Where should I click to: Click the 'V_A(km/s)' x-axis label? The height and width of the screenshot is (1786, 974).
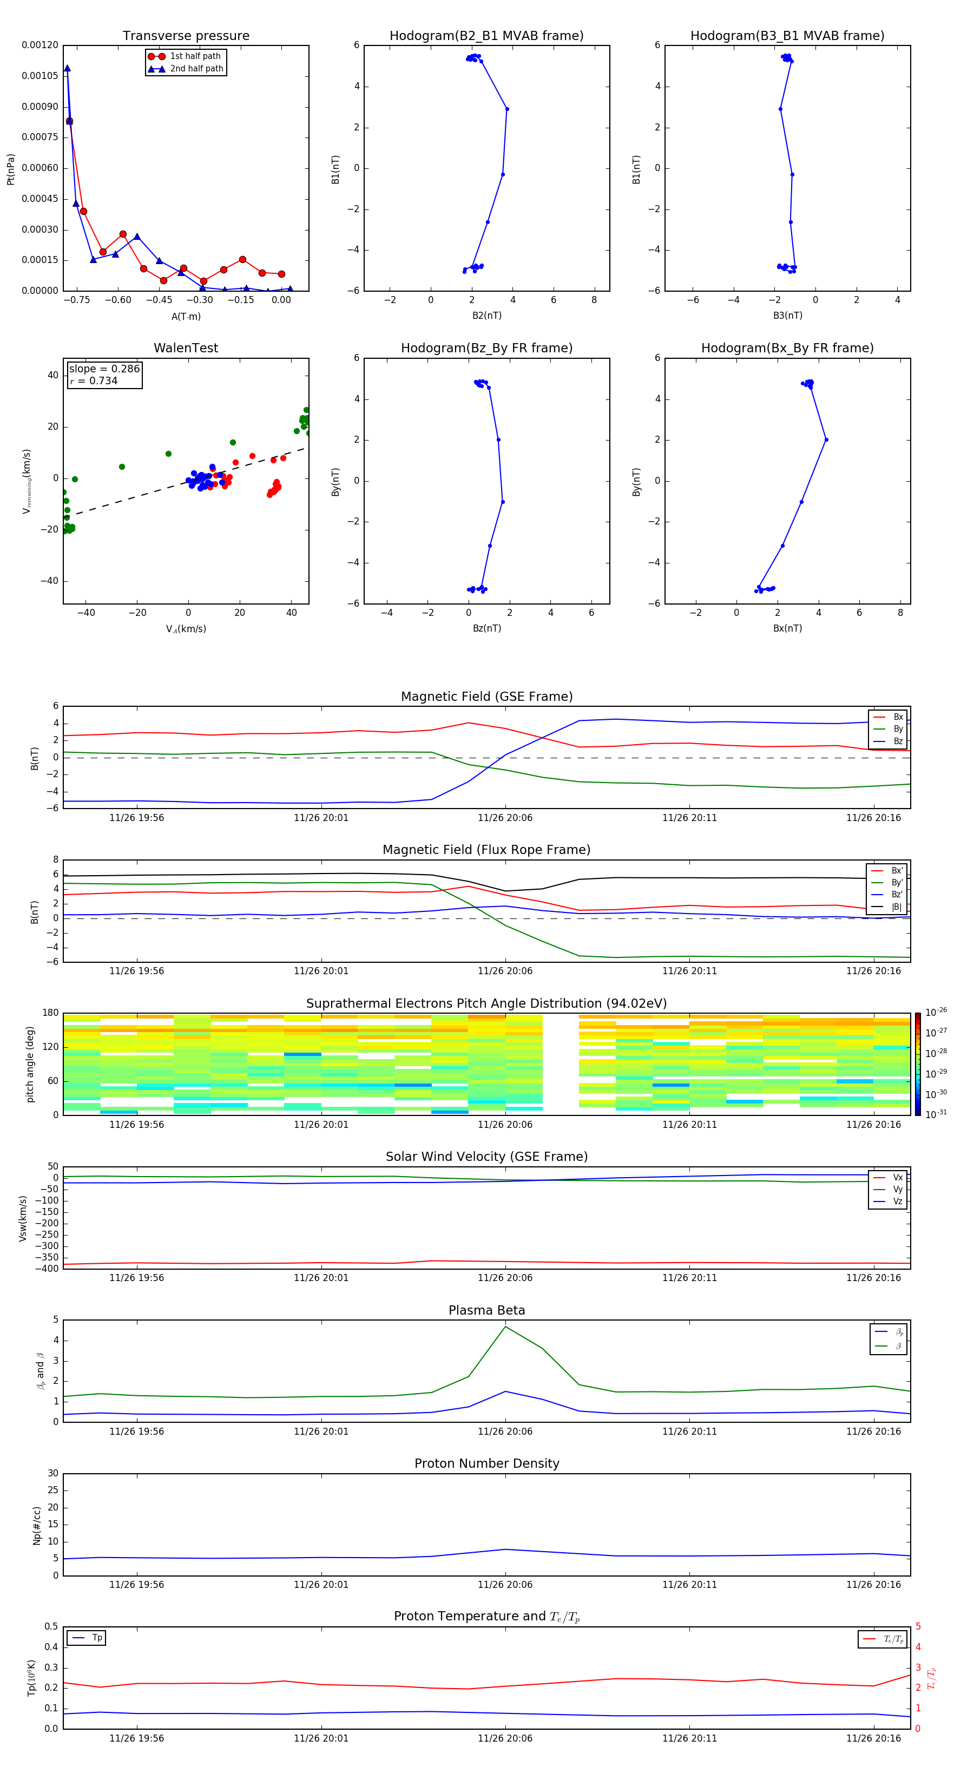point(186,629)
